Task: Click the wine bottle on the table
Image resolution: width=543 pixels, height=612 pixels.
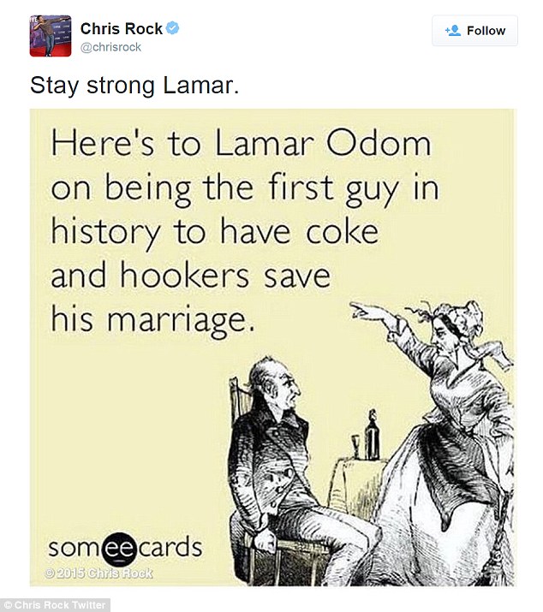Action: pyautogui.click(x=372, y=435)
